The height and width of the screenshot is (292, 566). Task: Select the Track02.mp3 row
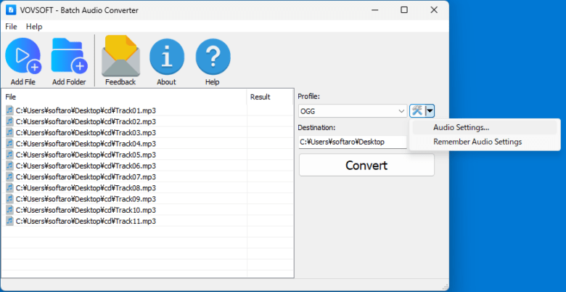[x=147, y=121]
